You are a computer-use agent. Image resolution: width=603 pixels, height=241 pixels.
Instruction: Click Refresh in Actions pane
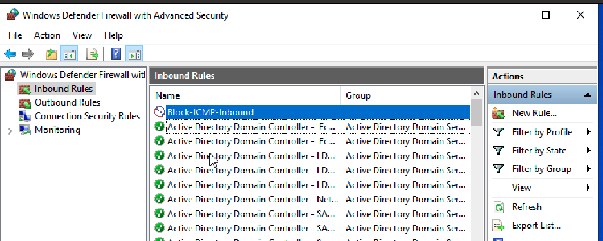coord(526,207)
